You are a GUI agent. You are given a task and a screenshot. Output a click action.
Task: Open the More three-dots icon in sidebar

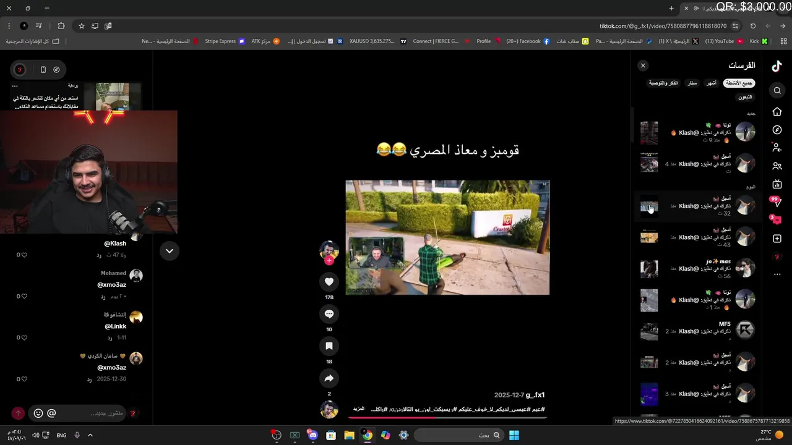click(777, 274)
